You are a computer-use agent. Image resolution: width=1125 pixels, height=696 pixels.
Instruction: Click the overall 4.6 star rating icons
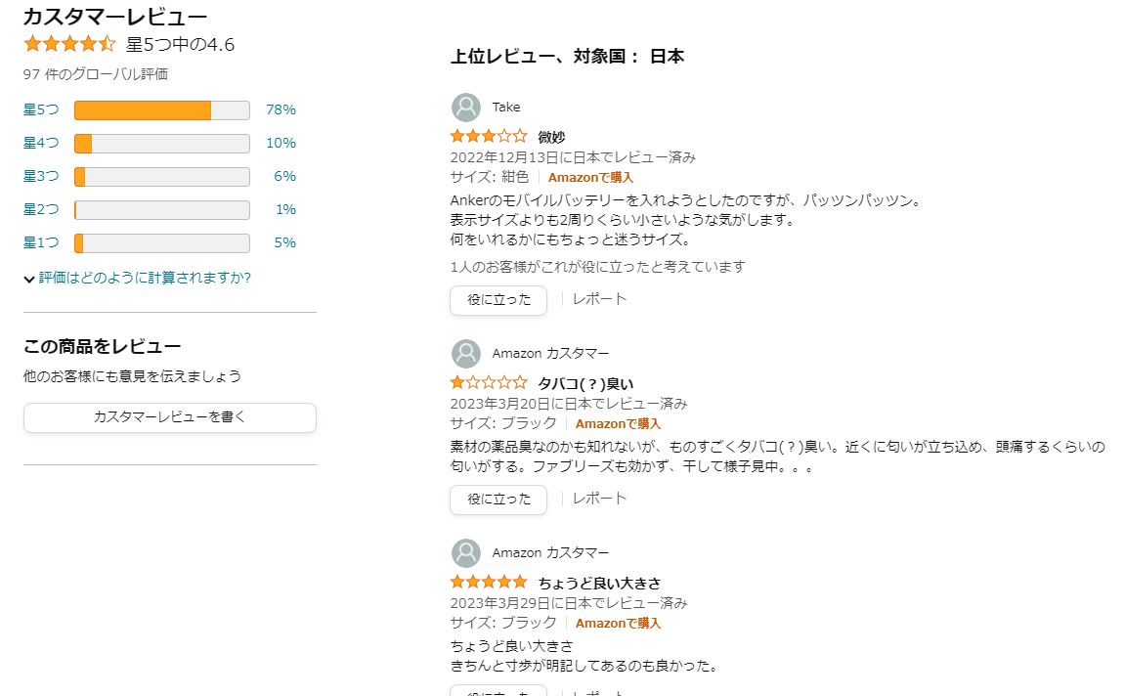click(69, 44)
